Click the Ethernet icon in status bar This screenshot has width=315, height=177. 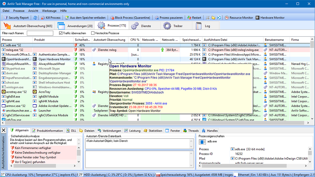click(x=236, y=175)
